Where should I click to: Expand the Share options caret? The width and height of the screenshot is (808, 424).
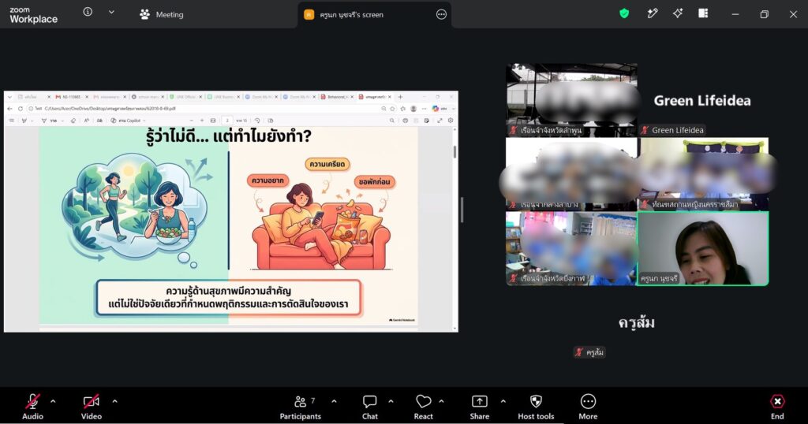pos(503,401)
